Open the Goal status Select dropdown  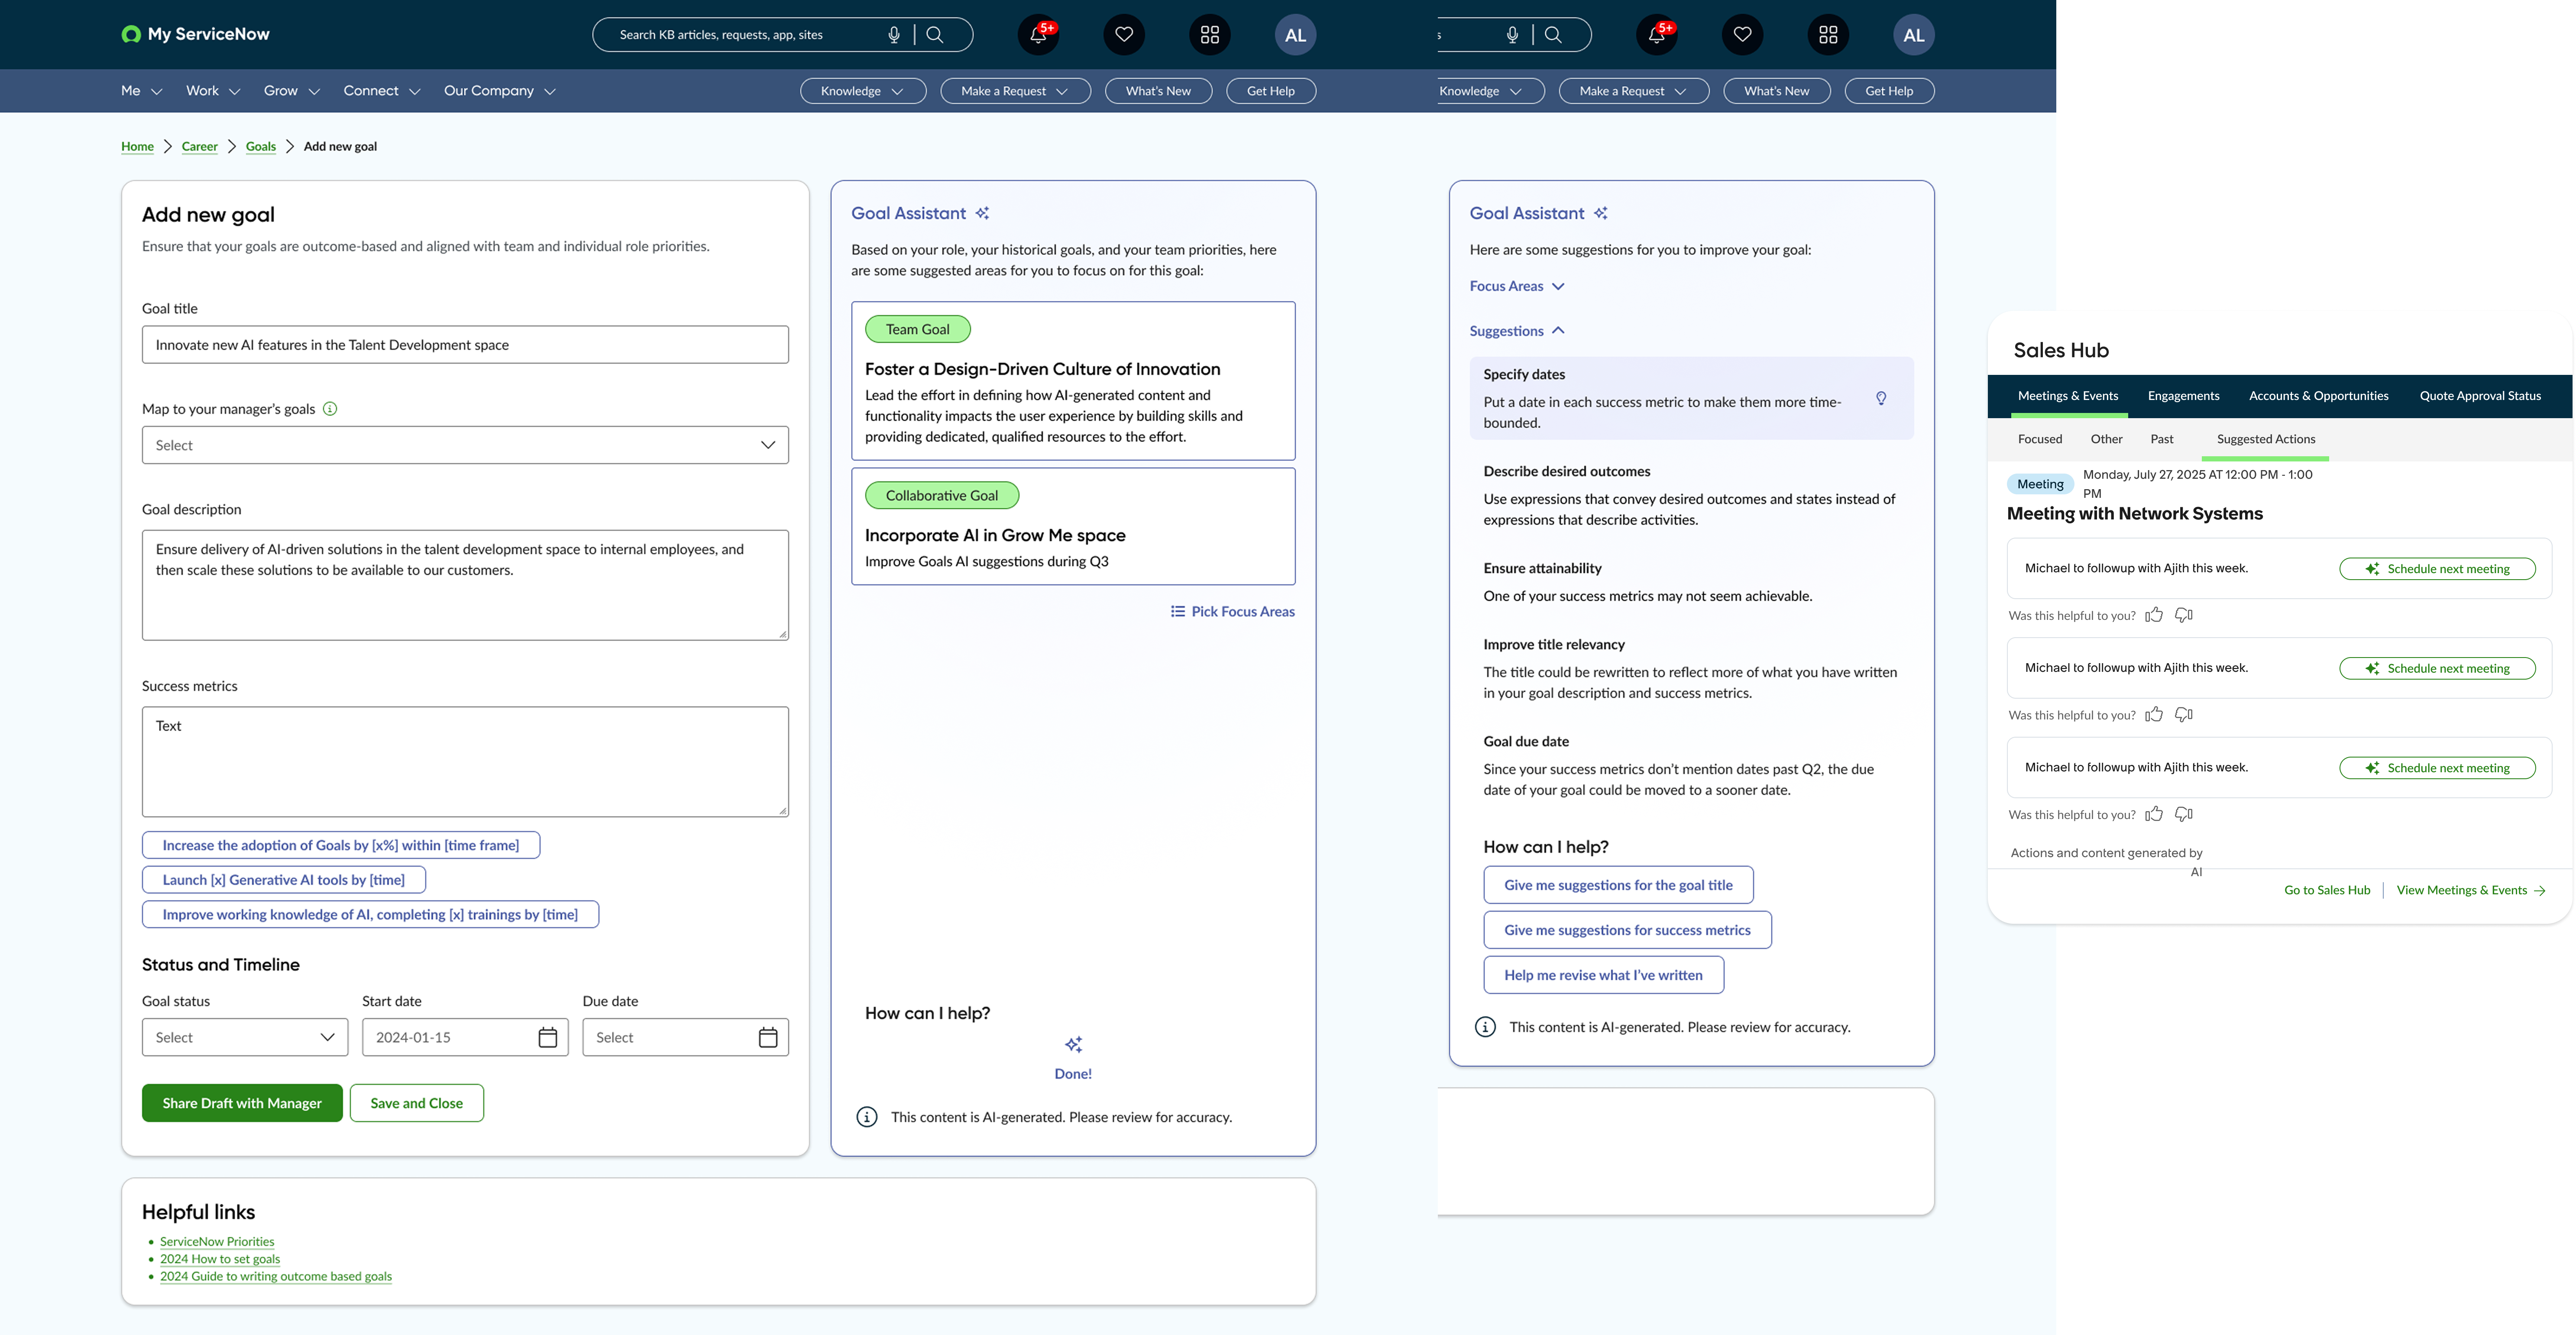pyautogui.click(x=245, y=1037)
